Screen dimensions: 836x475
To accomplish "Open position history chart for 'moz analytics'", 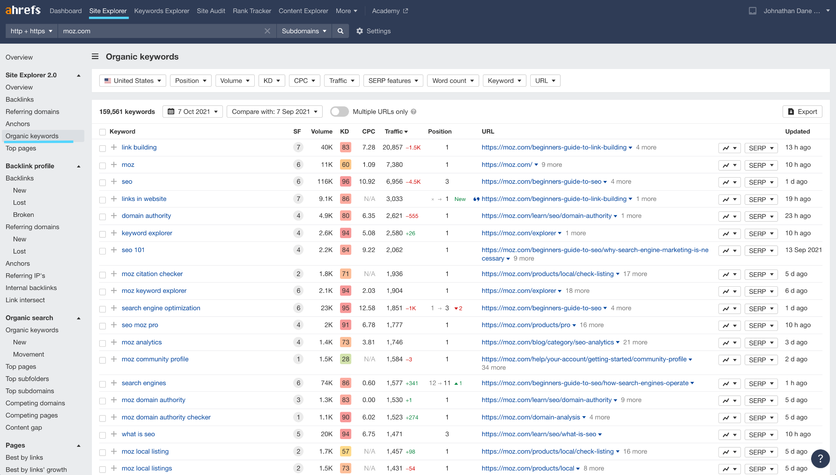I will pos(729,343).
